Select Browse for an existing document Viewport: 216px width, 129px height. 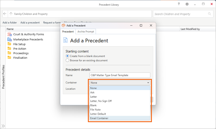(67, 60)
